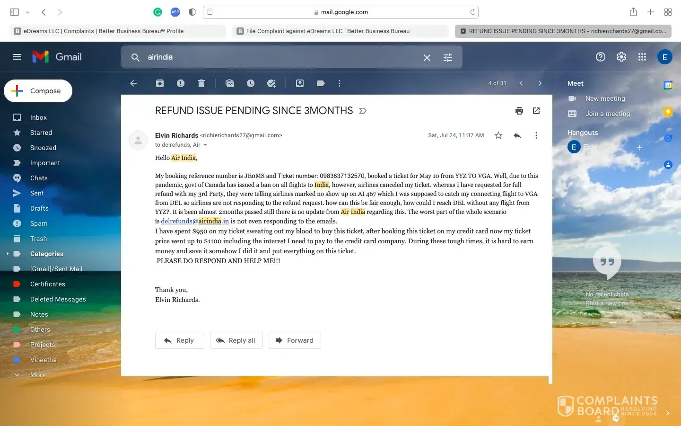Start a new Hangouts chat with the plus icon
Screen dimensions: 681x426
pyautogui.click(x=639, y=148)
